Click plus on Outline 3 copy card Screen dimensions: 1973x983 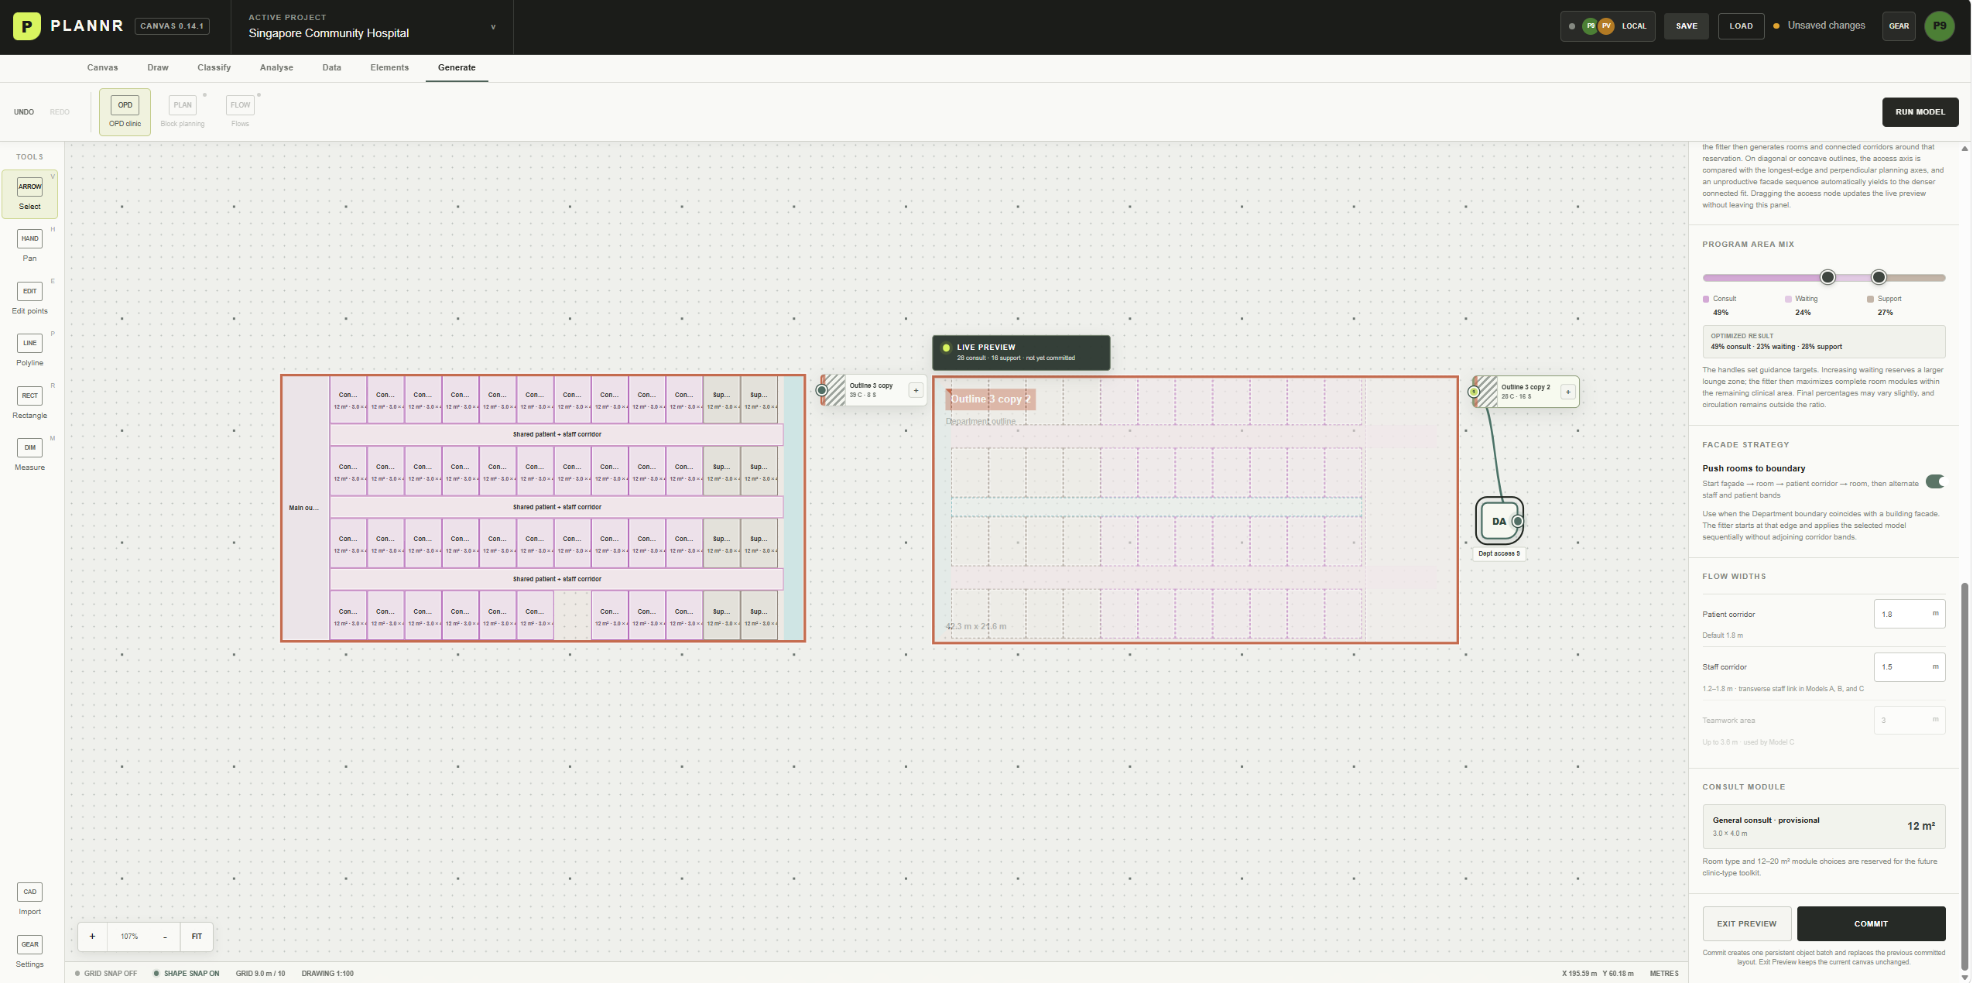pos(916,391)
